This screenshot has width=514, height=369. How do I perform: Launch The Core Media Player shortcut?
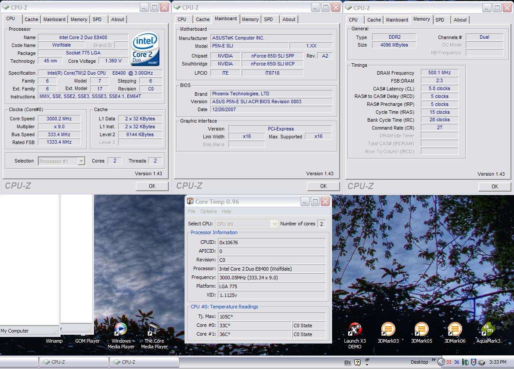coord(154,336)
